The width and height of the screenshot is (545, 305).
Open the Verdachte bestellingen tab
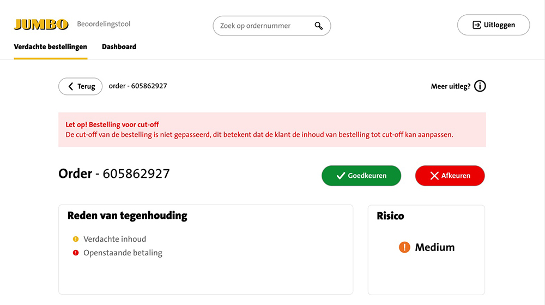(x=50, y=47)
